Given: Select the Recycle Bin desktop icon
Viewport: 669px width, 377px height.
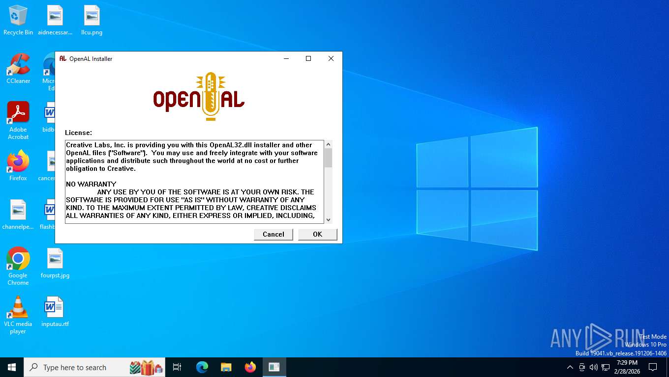Looking at the screenshot, I should click(x=18, y=21).
